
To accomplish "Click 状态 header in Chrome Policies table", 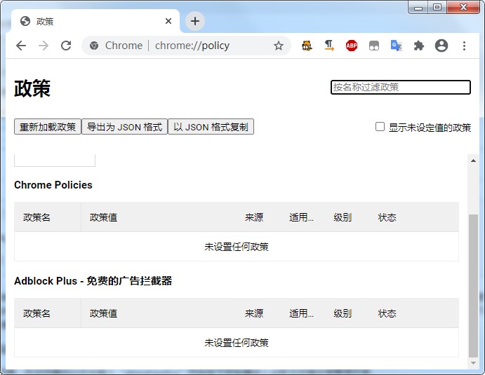I will coord(387,217).
